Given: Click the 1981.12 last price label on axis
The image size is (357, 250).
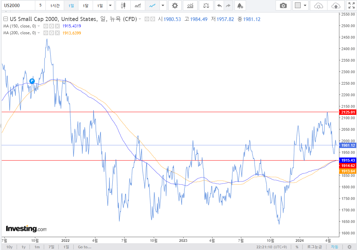Looking at the screenshot, I should coord(348,145).
